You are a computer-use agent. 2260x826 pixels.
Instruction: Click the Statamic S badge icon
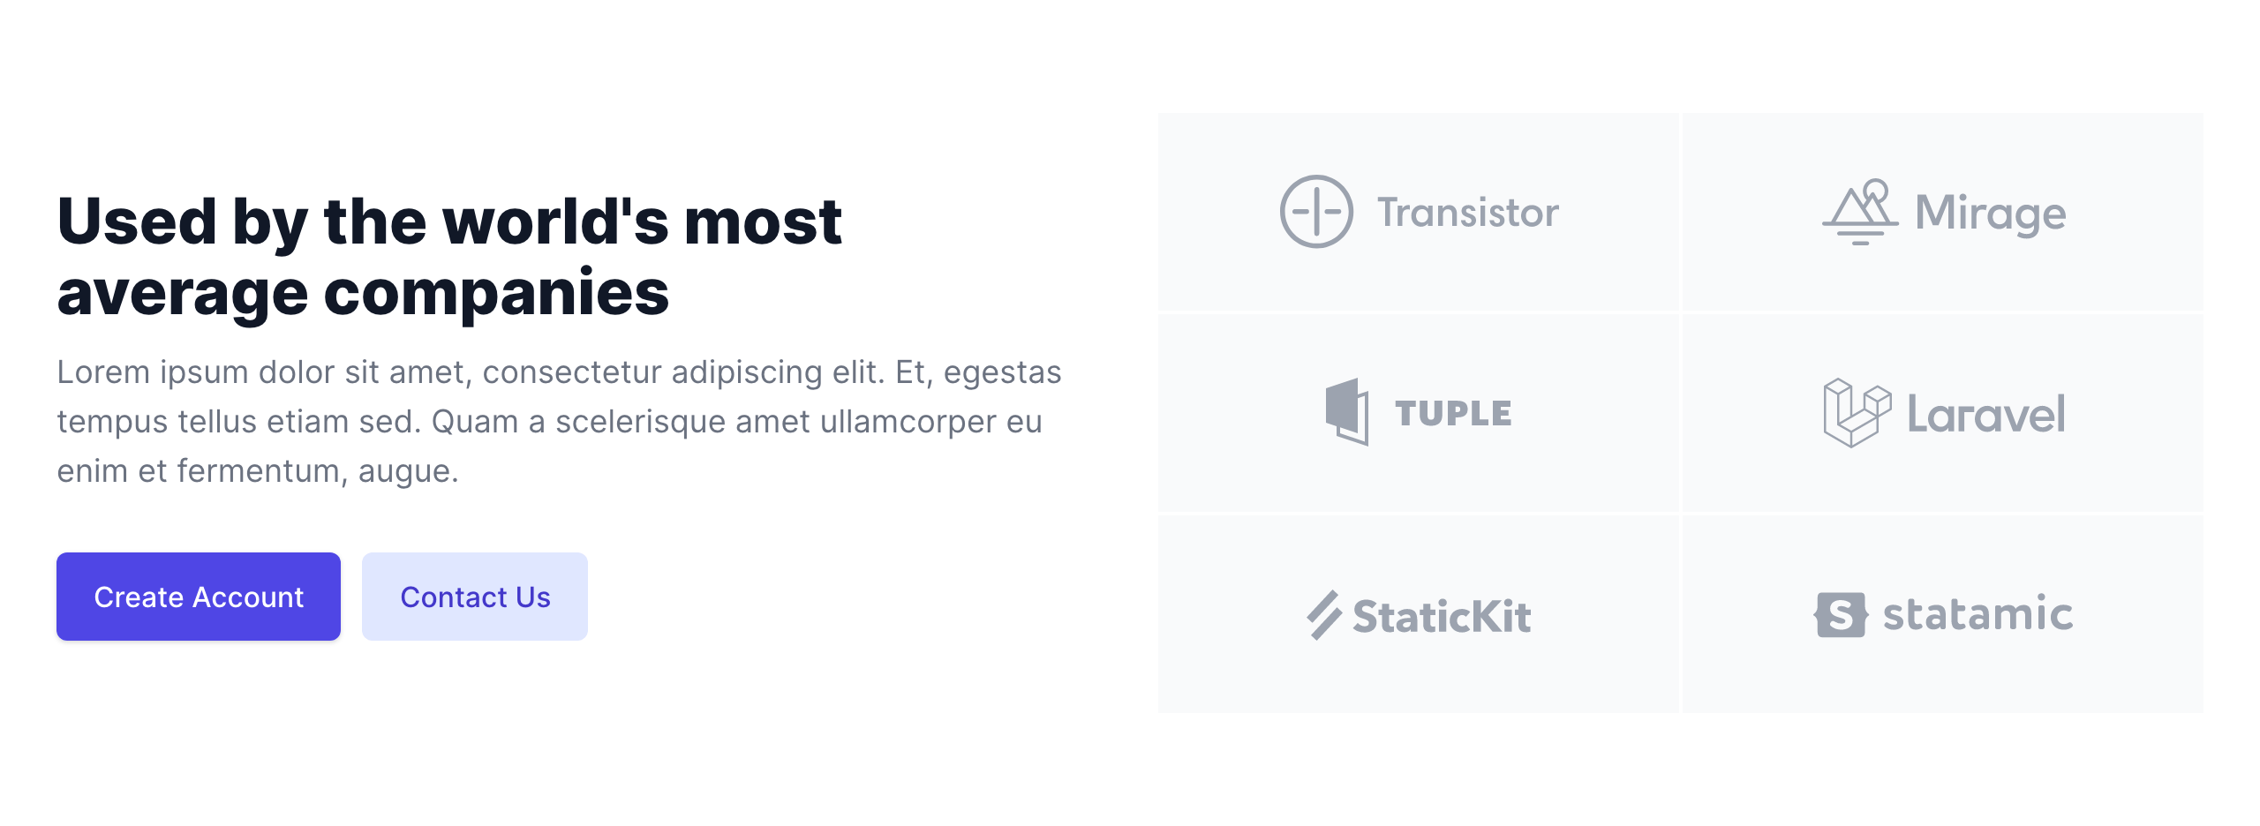coord(1841,615)
